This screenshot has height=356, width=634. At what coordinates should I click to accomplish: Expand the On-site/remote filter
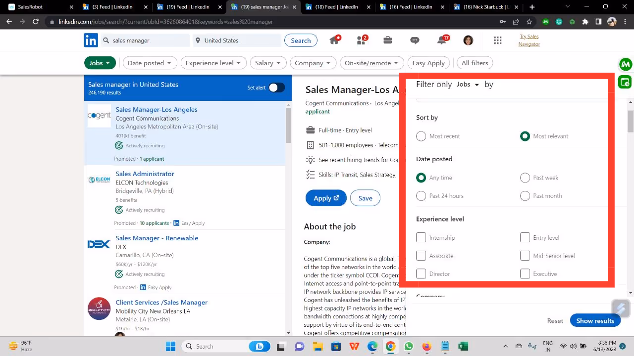click(371, 63)
